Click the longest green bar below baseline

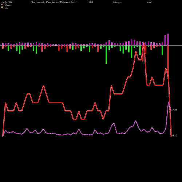[x=106, y=55]
